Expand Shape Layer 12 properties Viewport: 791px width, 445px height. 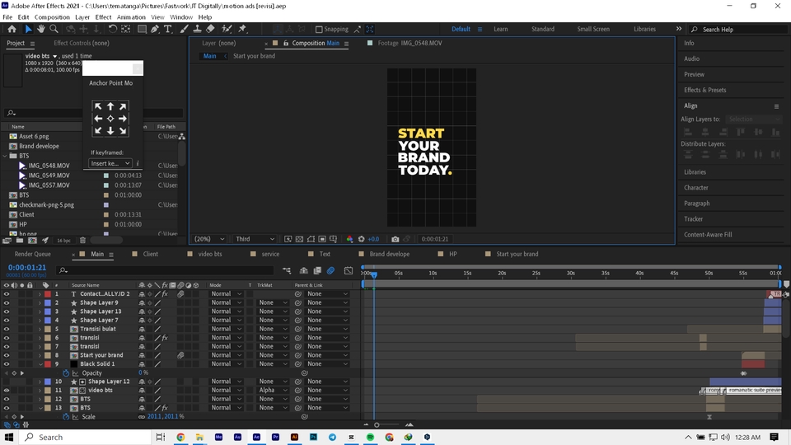pos(40,382)
